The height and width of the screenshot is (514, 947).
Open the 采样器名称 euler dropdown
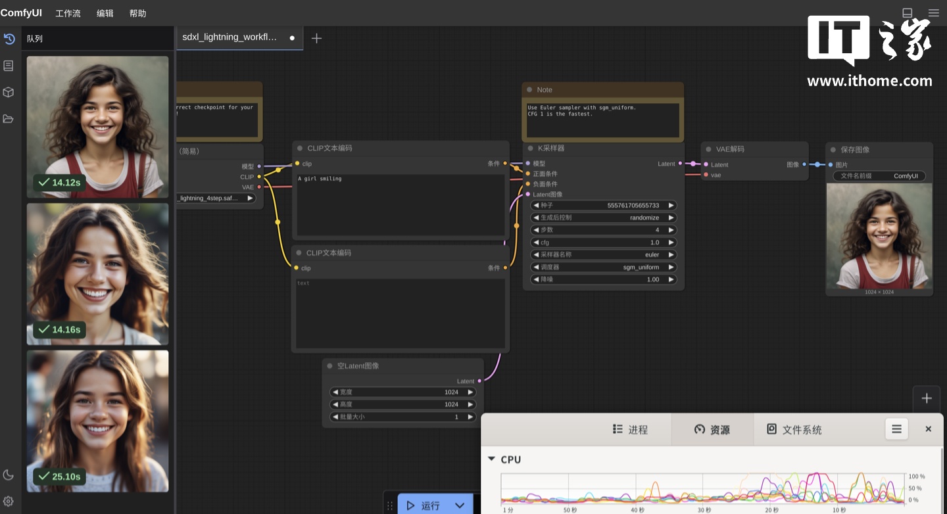604,255
